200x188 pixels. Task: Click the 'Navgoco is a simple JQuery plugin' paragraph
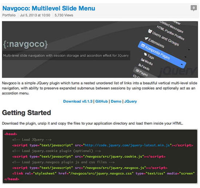[x=100, y=88]
